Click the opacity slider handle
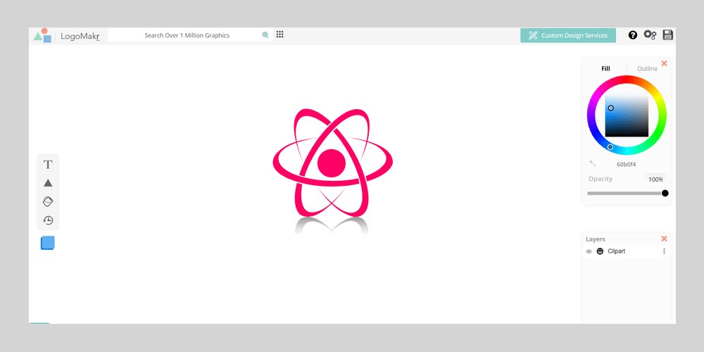The image size is (704, 352). (665, 193)
